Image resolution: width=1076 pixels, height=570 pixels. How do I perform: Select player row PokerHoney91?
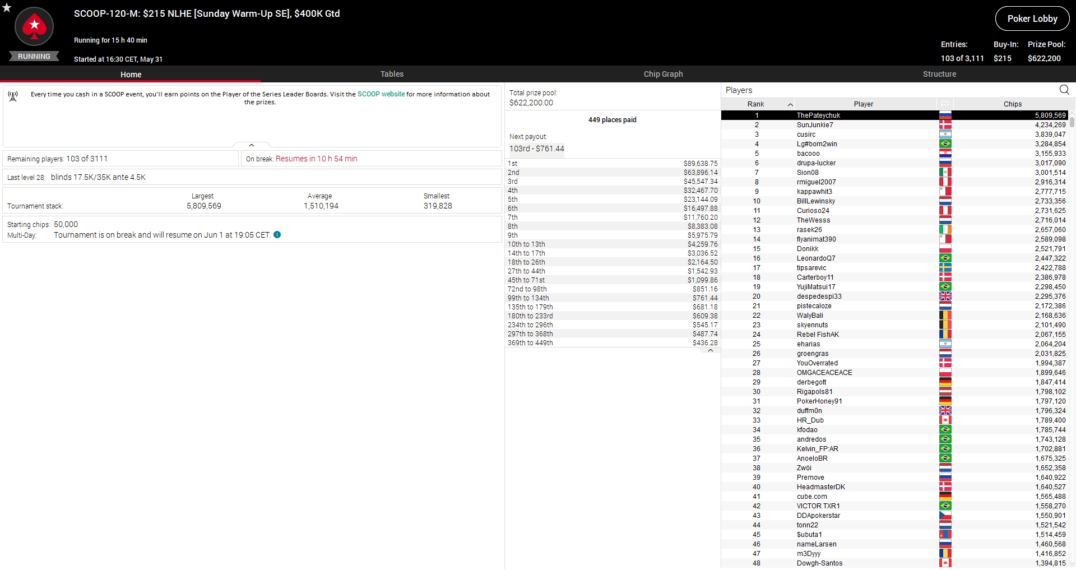tap(894, 401)
